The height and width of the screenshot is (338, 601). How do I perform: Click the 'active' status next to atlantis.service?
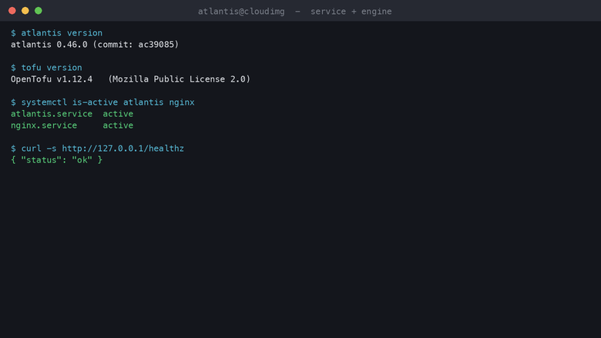118,114
